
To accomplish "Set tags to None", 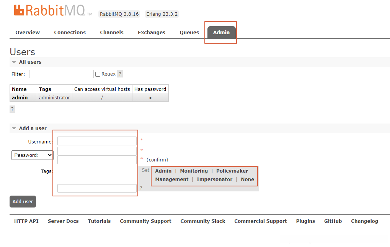I will click(248, 179).
